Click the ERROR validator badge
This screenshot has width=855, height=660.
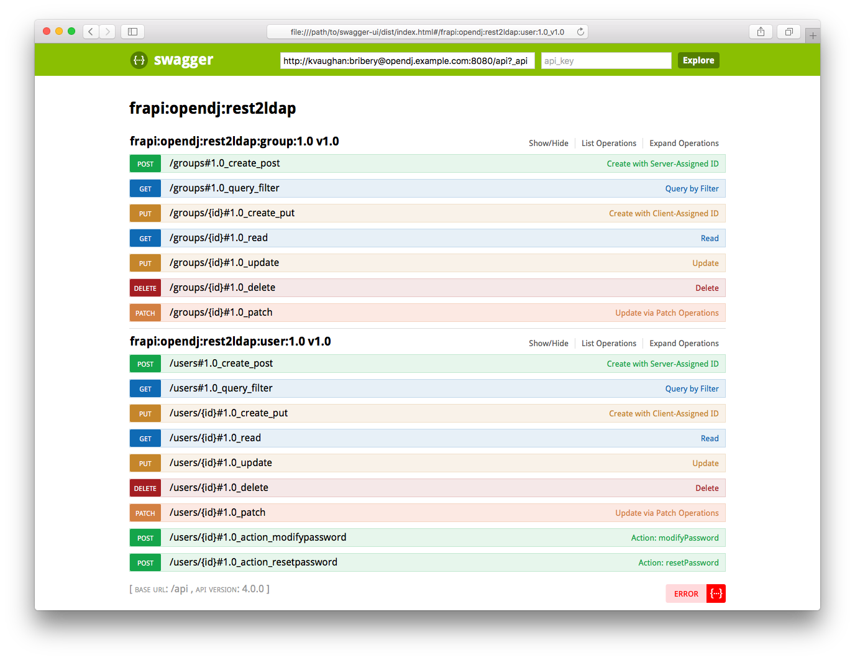pos(686,594)
